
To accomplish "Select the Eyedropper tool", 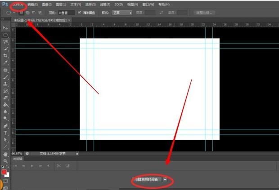I will click(5, 63).
